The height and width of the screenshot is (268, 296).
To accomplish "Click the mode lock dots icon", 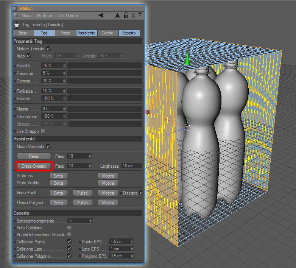I will point(134,16).
